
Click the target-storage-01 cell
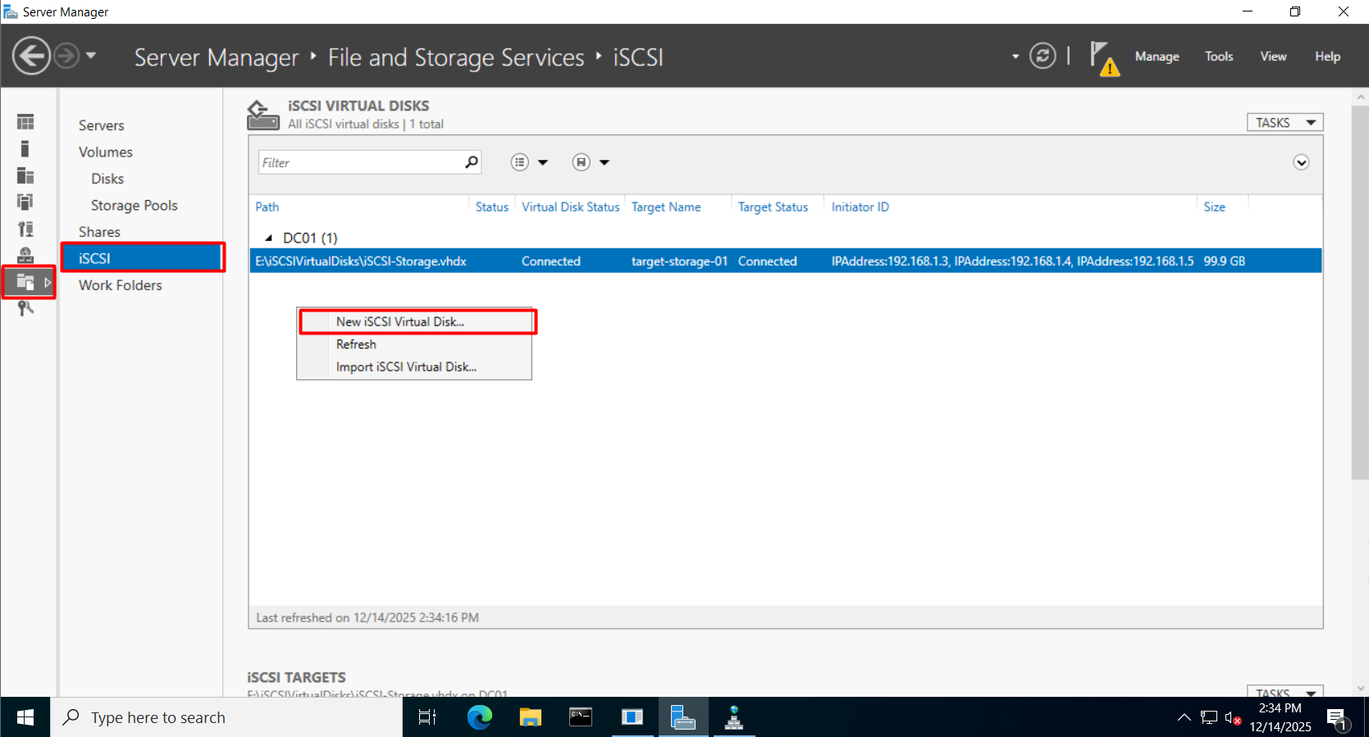[x=679, y=261]
